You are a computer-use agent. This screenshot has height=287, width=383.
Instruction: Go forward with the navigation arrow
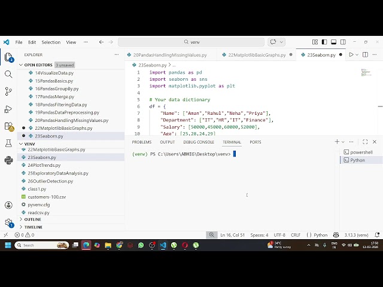(111, 42)
